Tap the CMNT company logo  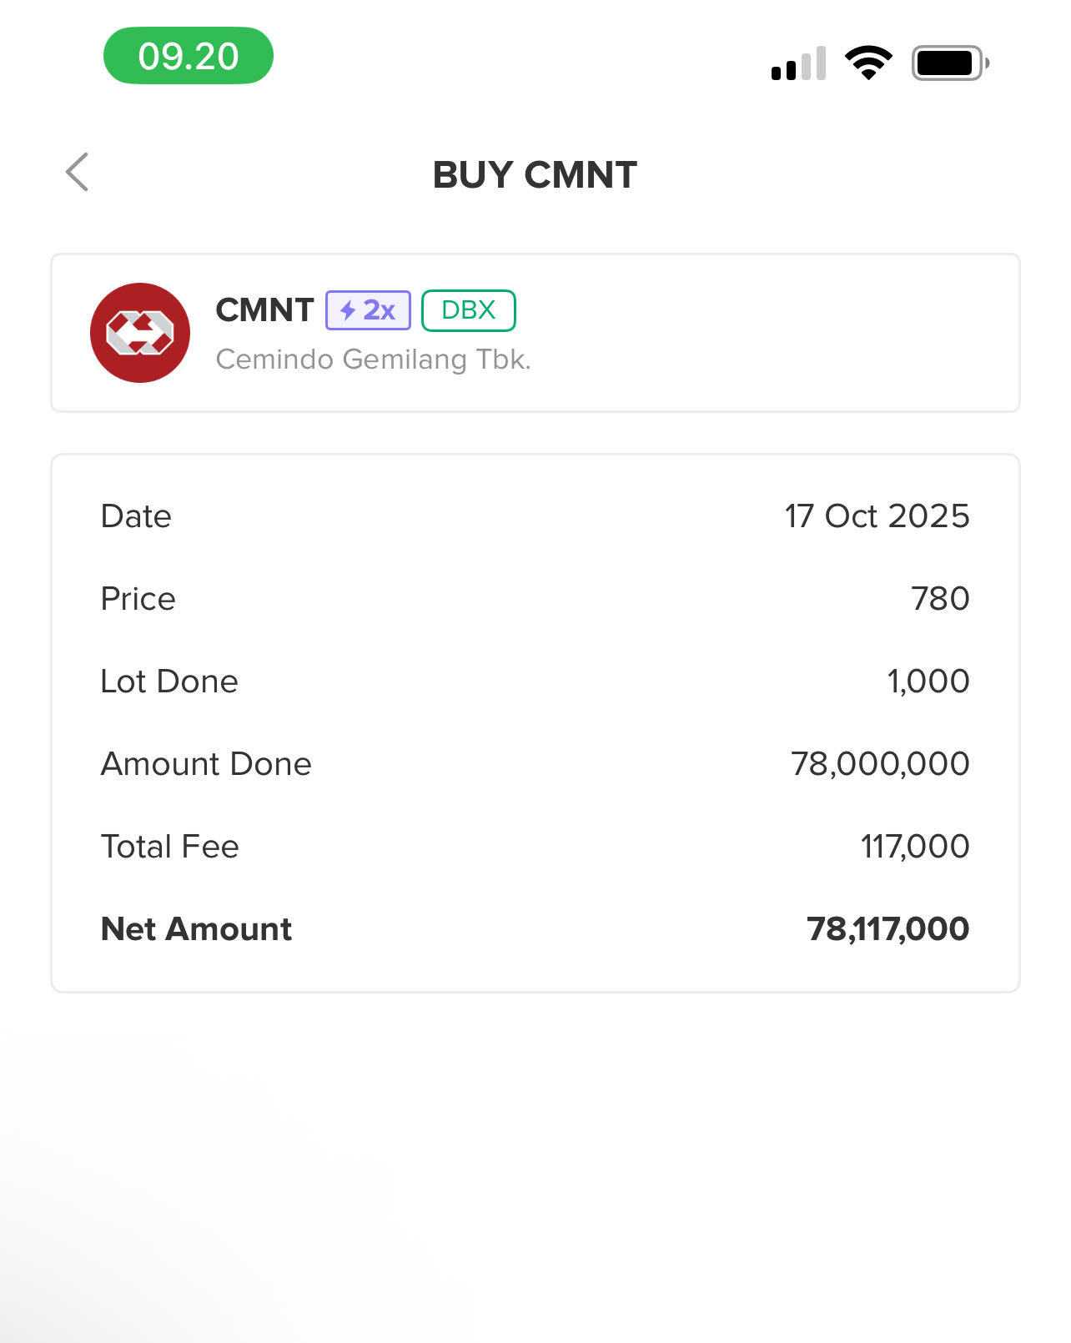140,333
